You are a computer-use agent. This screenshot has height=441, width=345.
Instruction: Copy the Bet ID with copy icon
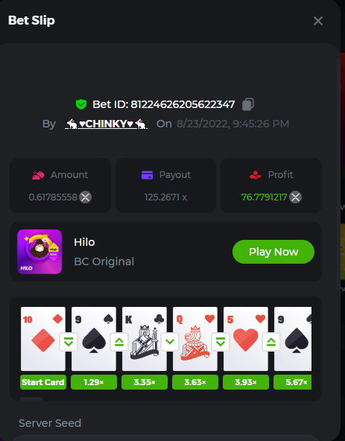point(248,104)
